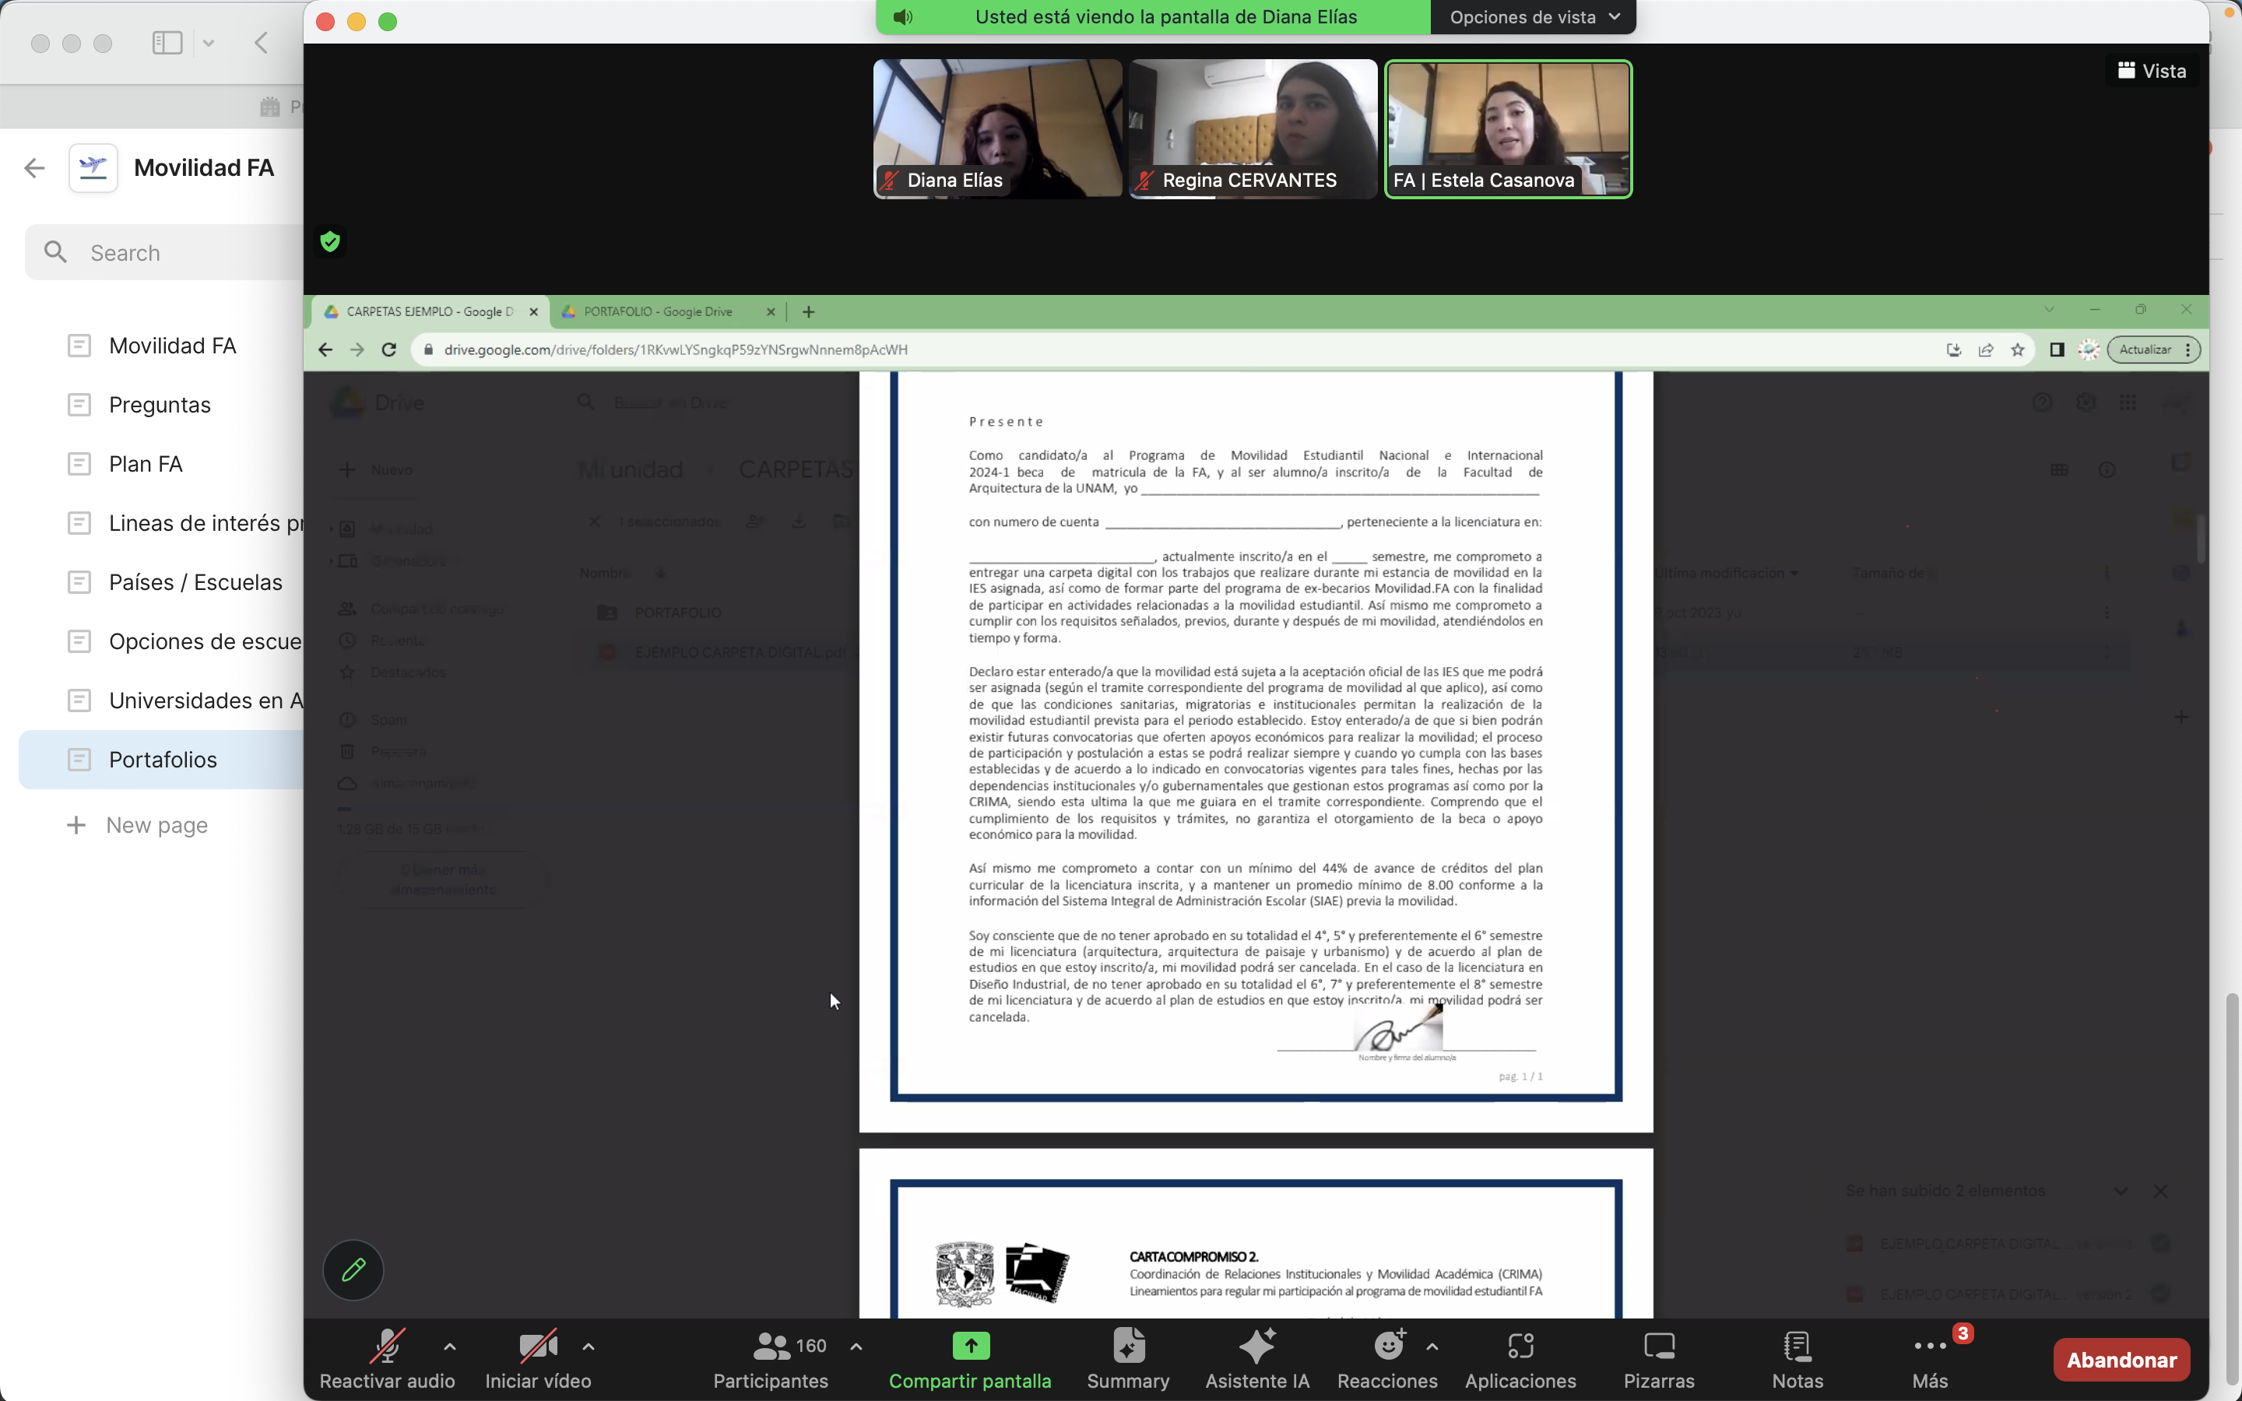Click the red Abandonar button
The image size is (2242, 1401).
[x=2121, y=1359]
